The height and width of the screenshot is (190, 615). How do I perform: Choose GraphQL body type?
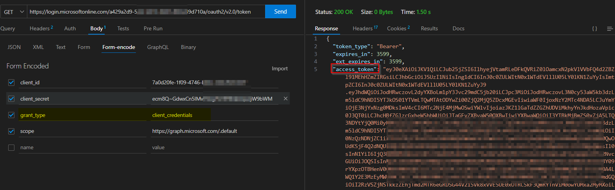pos(158,47)
